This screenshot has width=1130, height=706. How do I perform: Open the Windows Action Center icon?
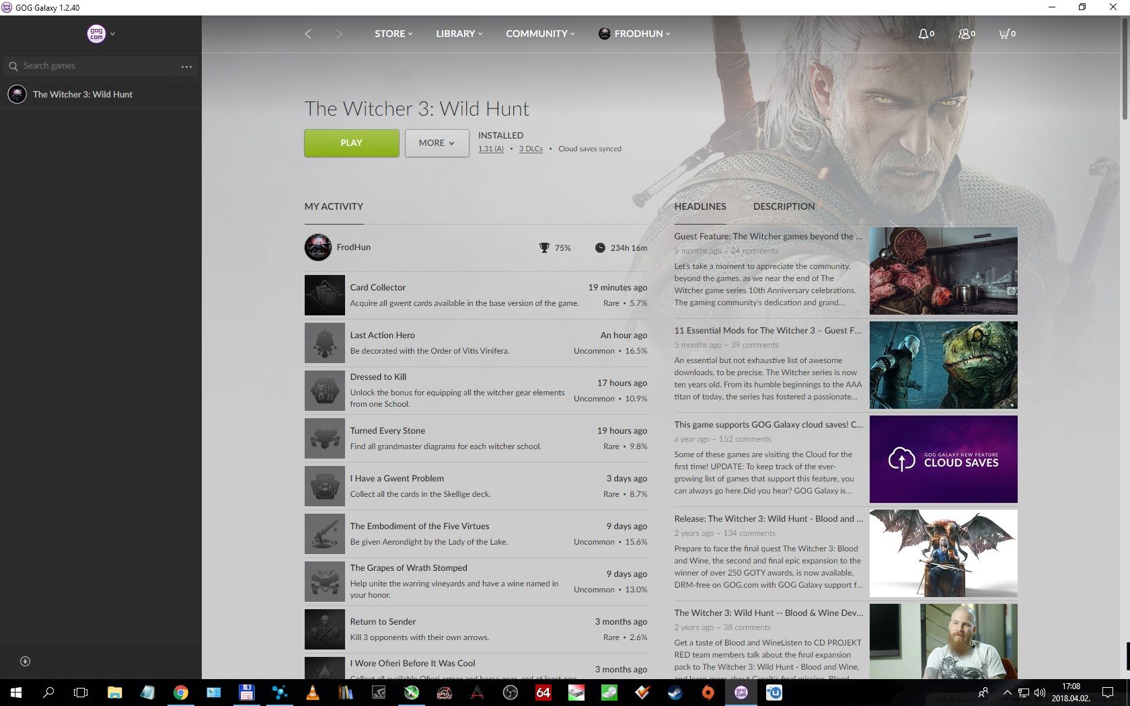click(1107, 693)
